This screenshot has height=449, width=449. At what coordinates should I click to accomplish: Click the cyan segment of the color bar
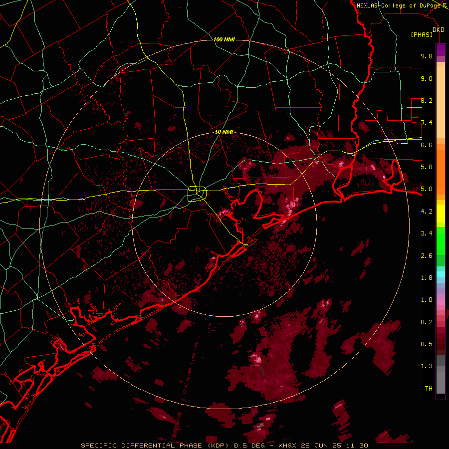(441, 274)
